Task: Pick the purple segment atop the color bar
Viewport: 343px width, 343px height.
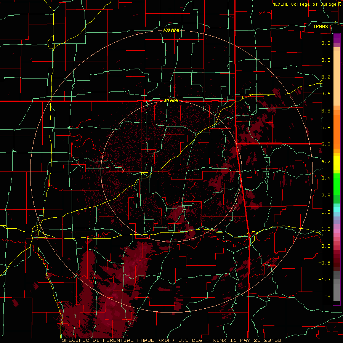Action: [337, 38]
